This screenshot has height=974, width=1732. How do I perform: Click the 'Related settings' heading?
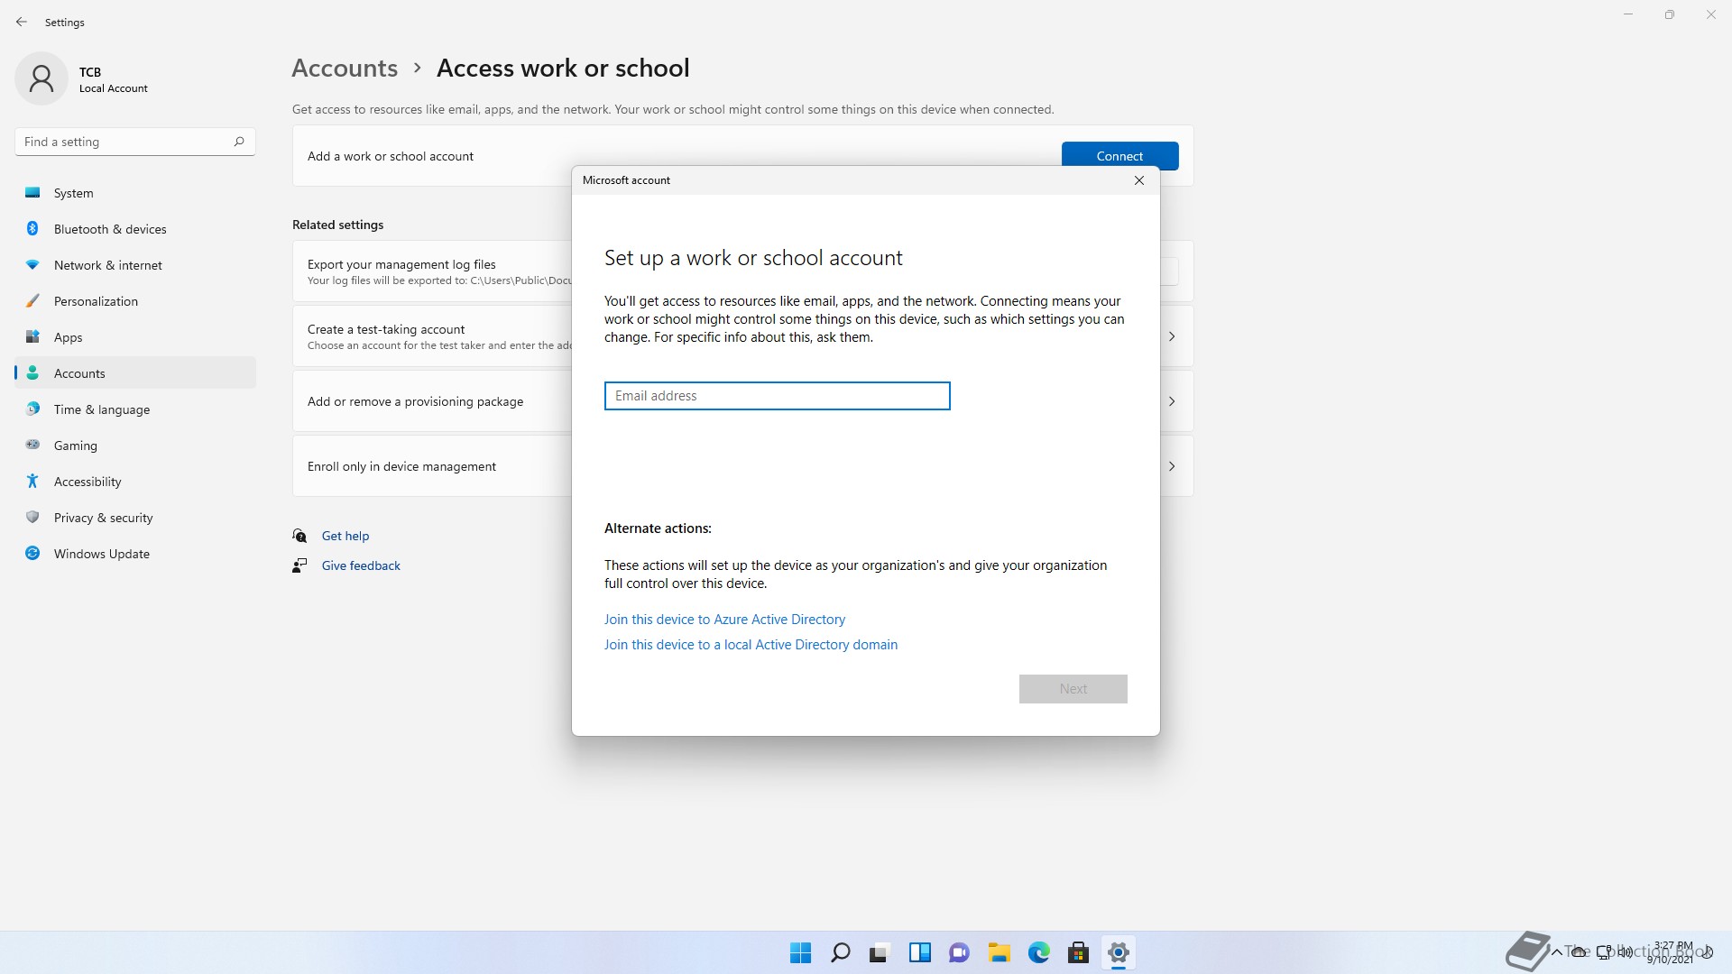337,225
